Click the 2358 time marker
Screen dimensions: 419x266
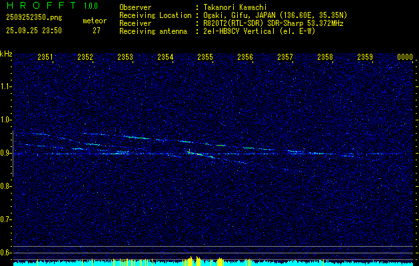click(325, 57)
